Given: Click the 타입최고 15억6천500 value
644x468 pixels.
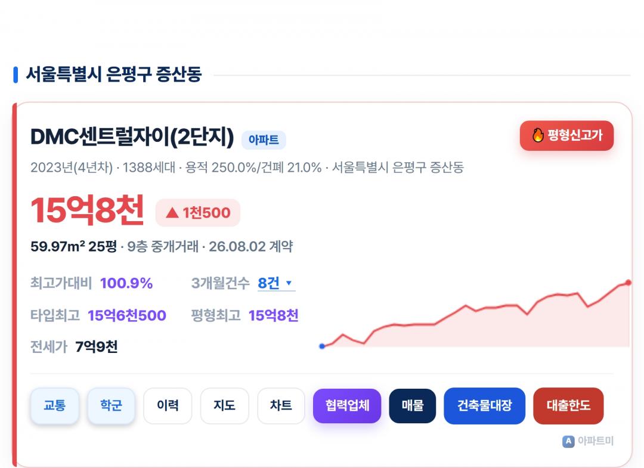Looking at the screenshot, I should pyautogui.click(x=127, y=315).
